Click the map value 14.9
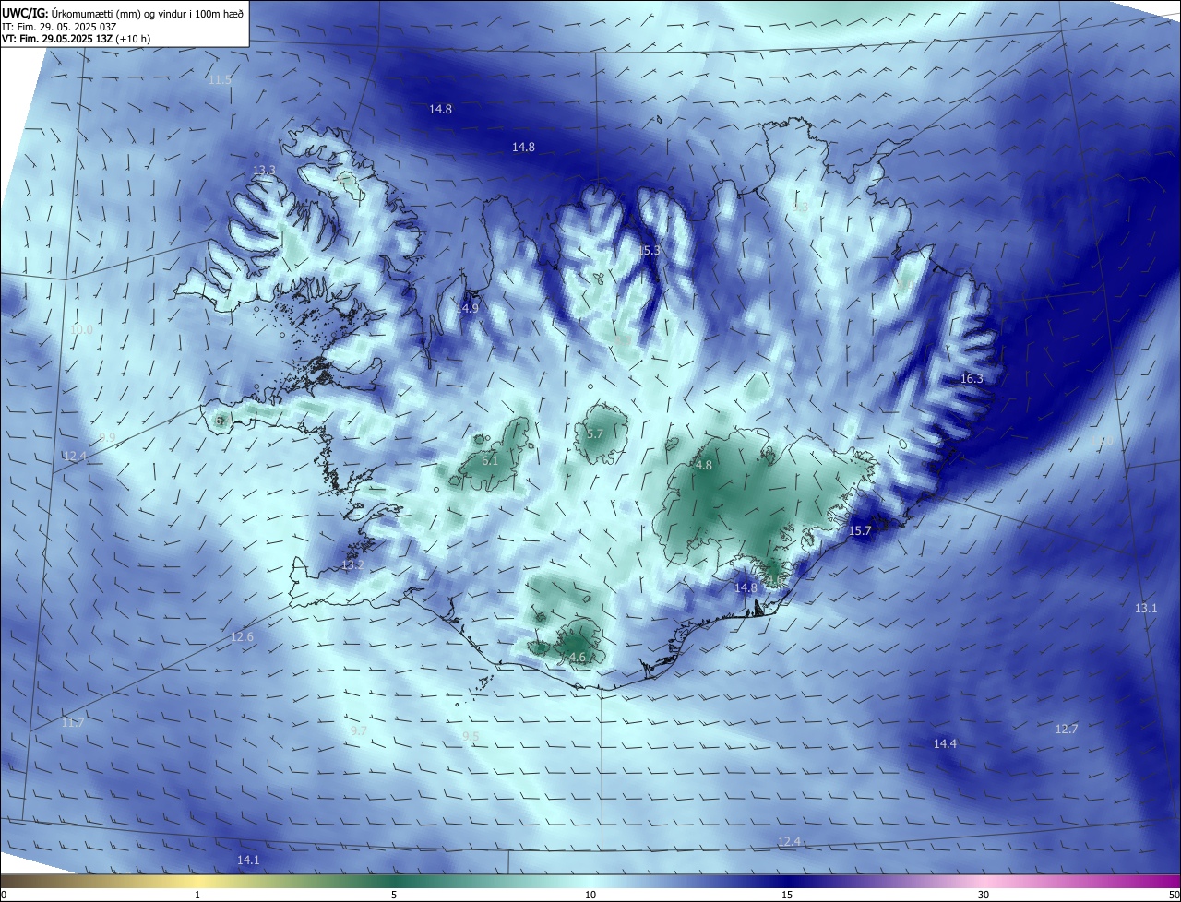 click(x=467, y=308)
